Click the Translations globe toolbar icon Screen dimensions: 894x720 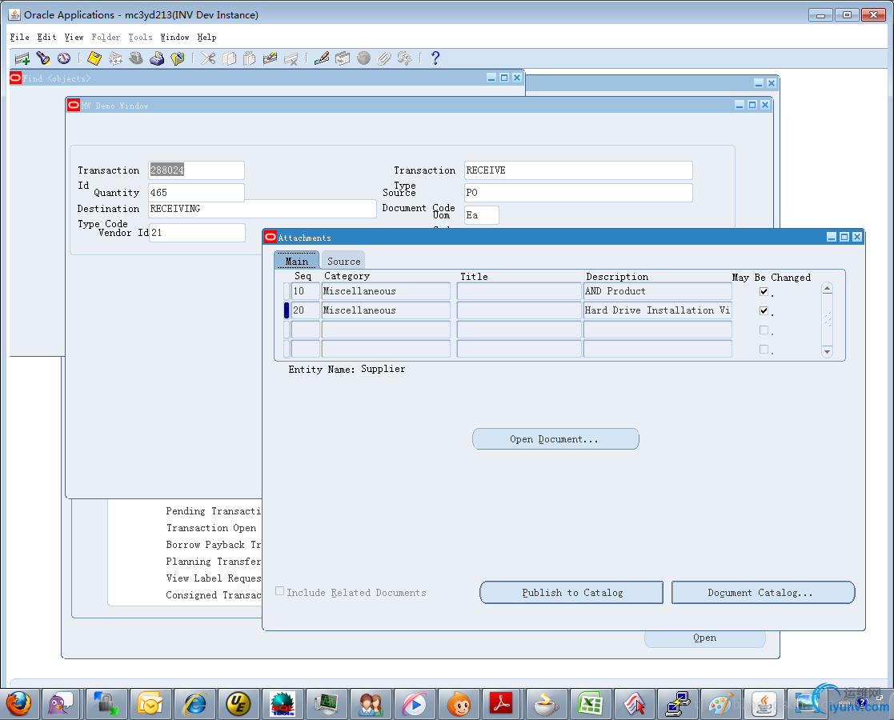(363, 58)
